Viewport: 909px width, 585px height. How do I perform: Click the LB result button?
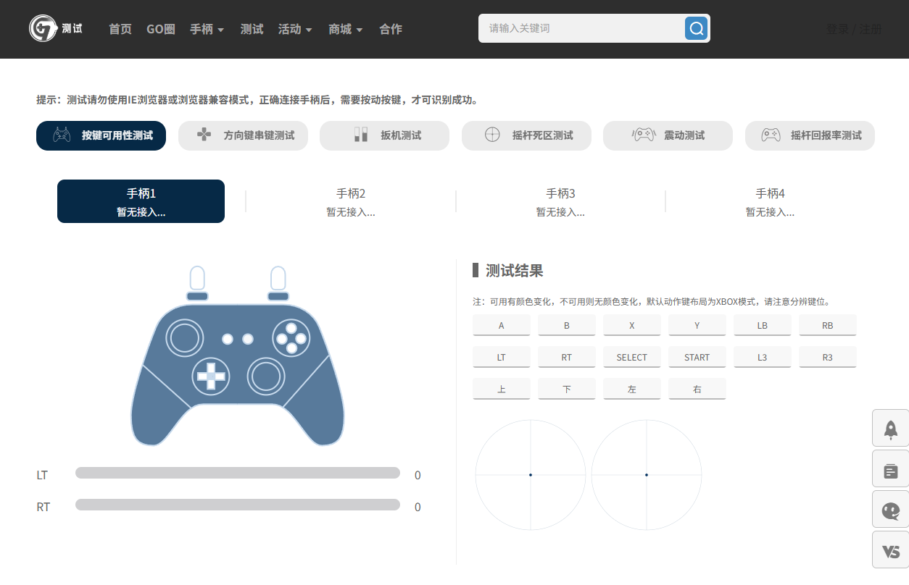tap(763, 325)
